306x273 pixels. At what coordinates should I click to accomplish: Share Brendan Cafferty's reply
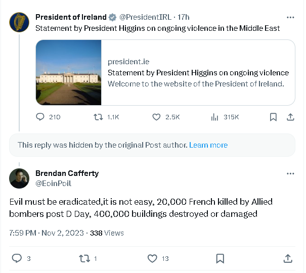(x=288, y=258)
